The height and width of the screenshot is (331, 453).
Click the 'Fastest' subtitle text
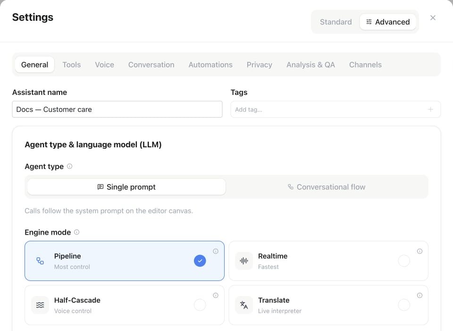(268, 267)
